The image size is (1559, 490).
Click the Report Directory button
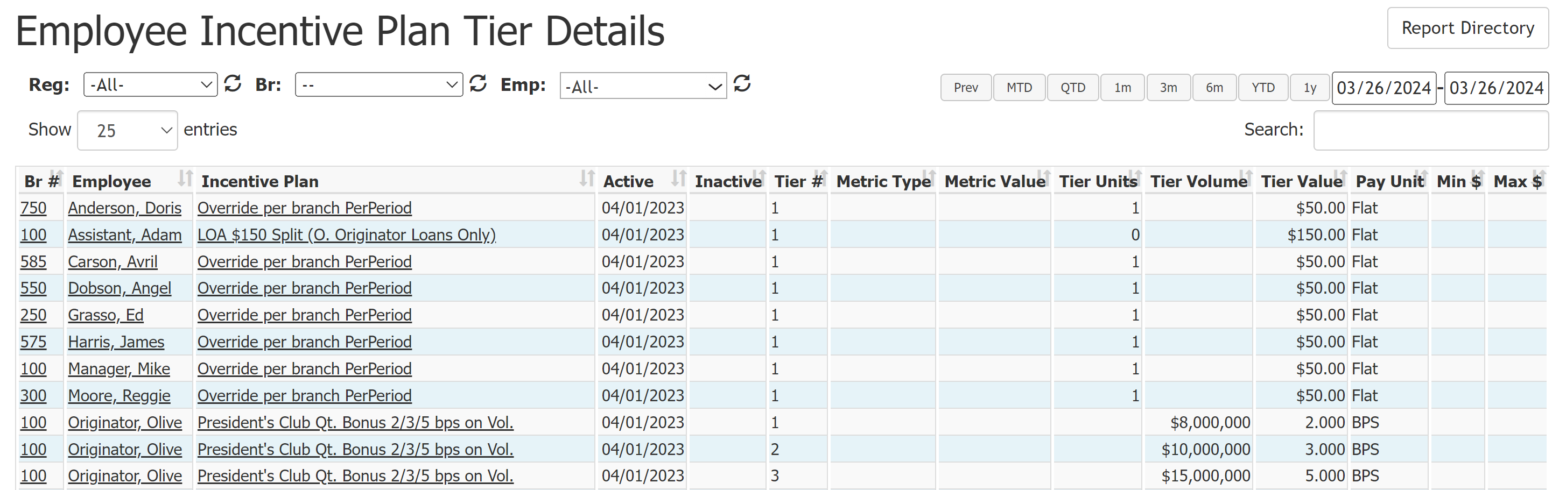pyautogui.click(x=1467, y=28)
